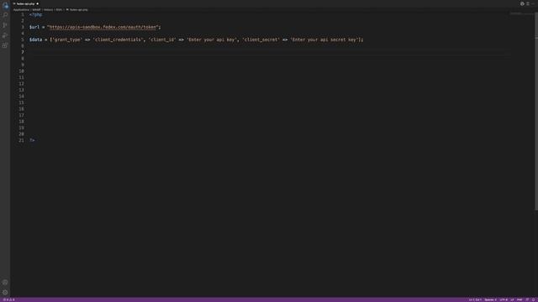Click the 'client_secret' string
This screenshot has height=302, width=538.
click(x=261, y=39)
